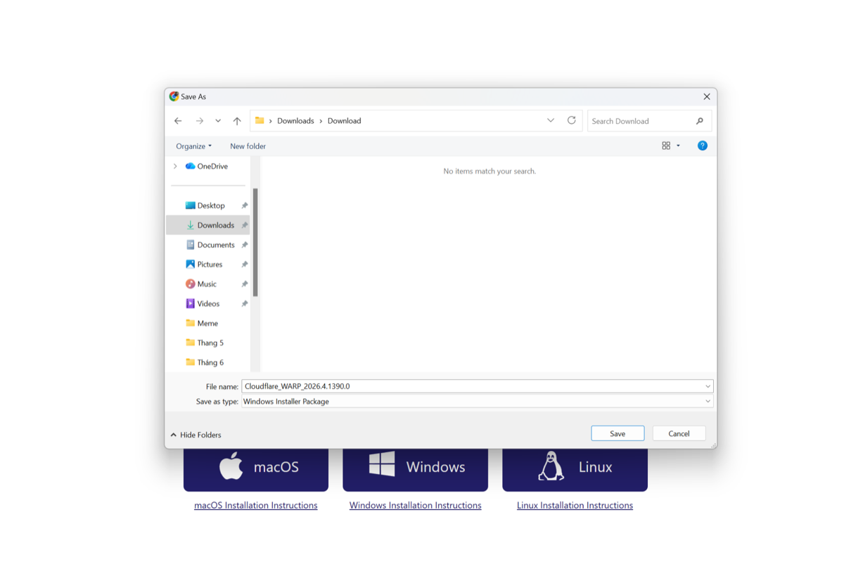Click the search magnifier icon
The image size is (844, 588).
(700, 121)
